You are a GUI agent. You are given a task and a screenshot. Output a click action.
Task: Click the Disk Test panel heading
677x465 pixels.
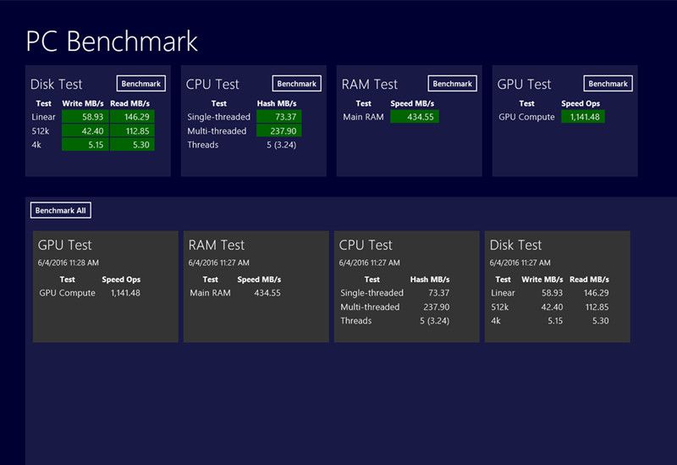[x=57, y=84]
